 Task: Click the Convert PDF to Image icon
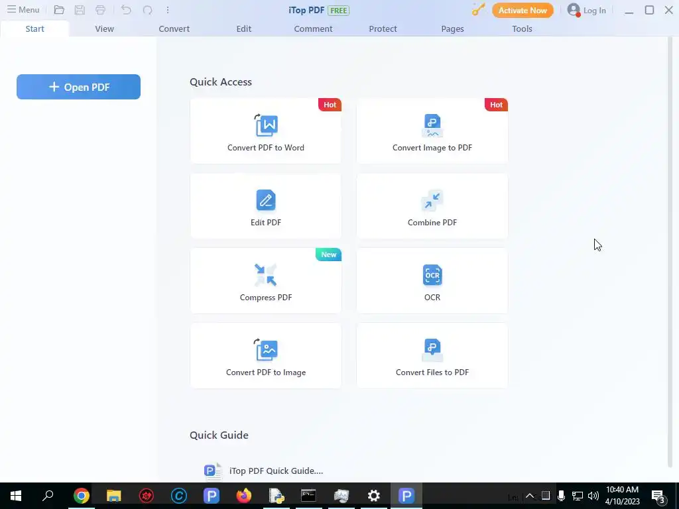pyautogui.click(x=266, y=350)
